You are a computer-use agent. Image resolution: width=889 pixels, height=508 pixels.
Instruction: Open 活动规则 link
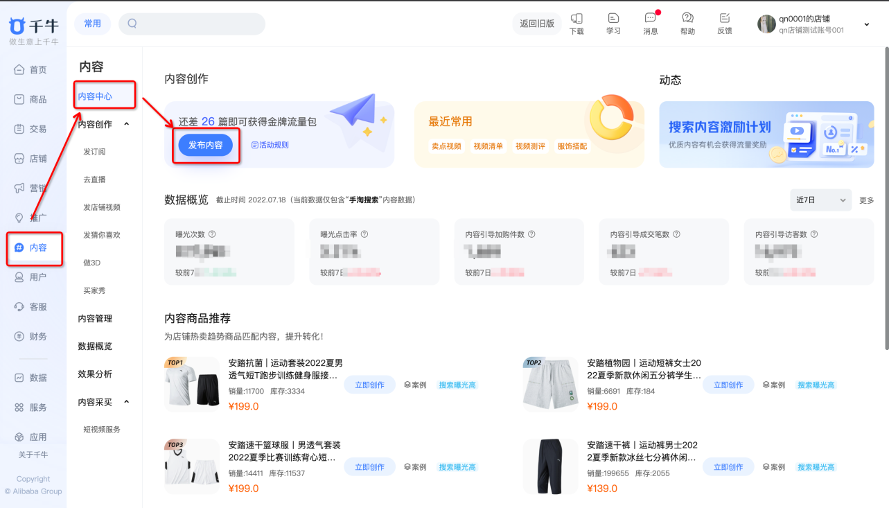click(x=270, y=145)
